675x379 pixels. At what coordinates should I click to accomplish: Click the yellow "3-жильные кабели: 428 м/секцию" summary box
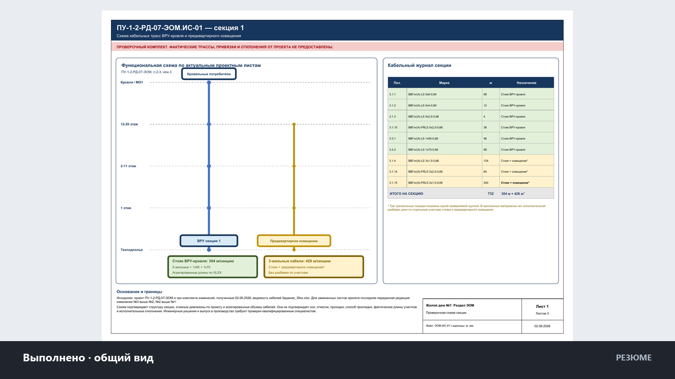click(314, 267)
